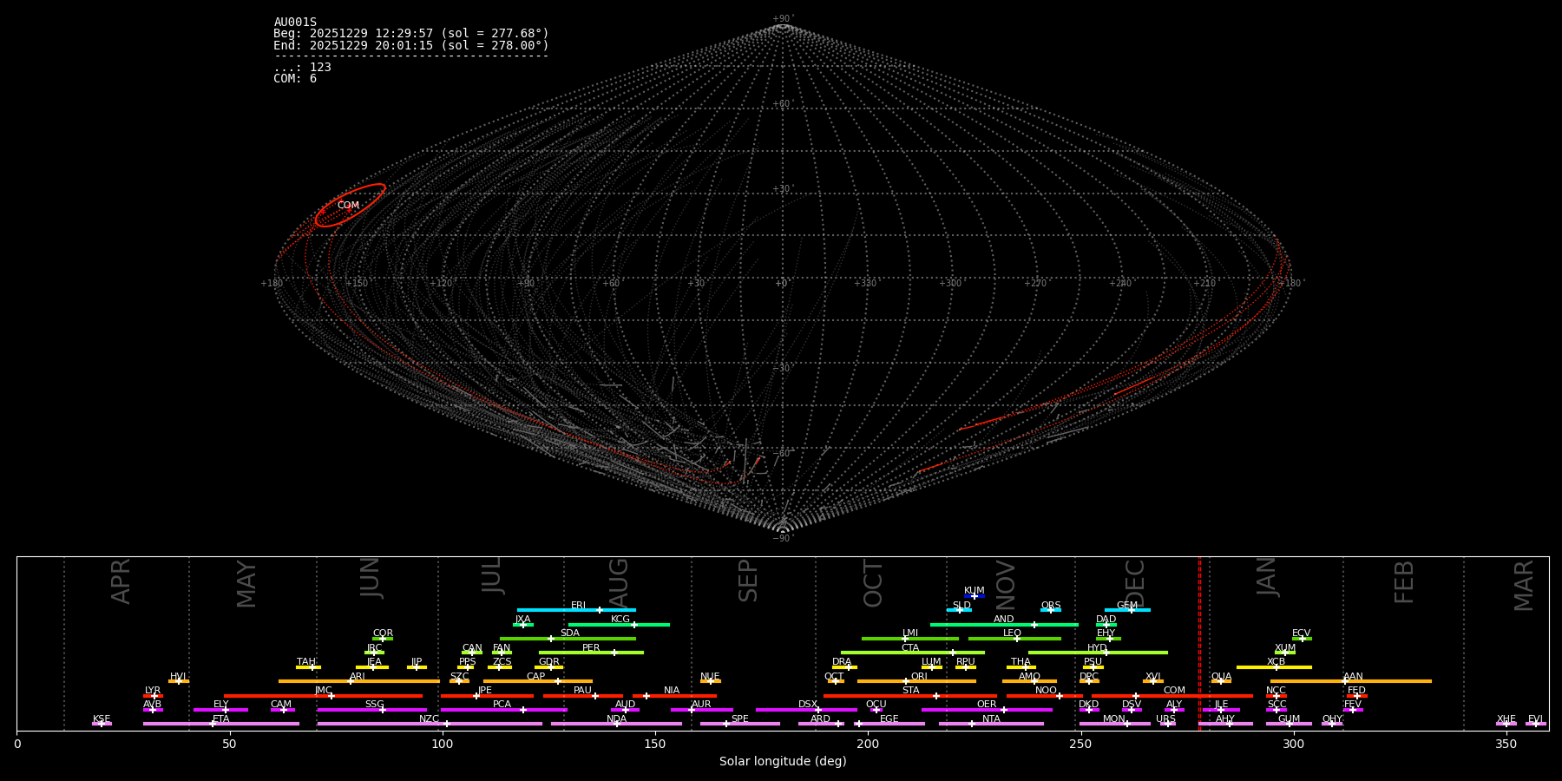Click the URS shower label

tap(1165, 719)
